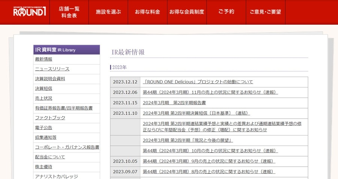Click date cell 2023.10.05
This screenshot has height=179, width=338.
125,161
